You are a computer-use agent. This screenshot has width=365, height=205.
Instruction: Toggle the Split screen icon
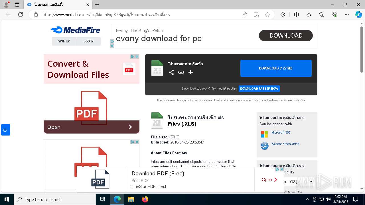pyautogui.click(x=297, y=15)
